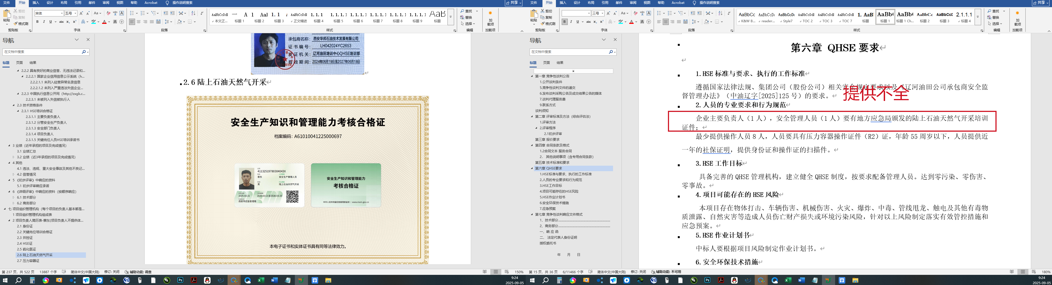Clear all formatting in the left Word window
Viewport: 1052px width, 285px height.
[108, 13]
